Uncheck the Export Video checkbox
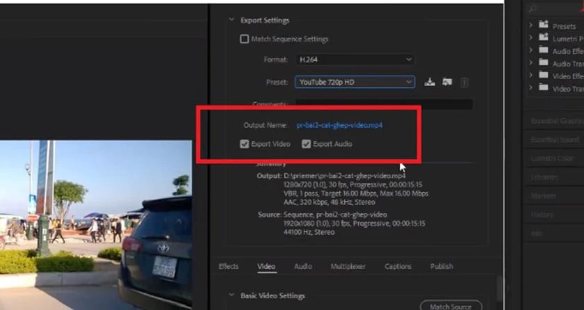 244,144
